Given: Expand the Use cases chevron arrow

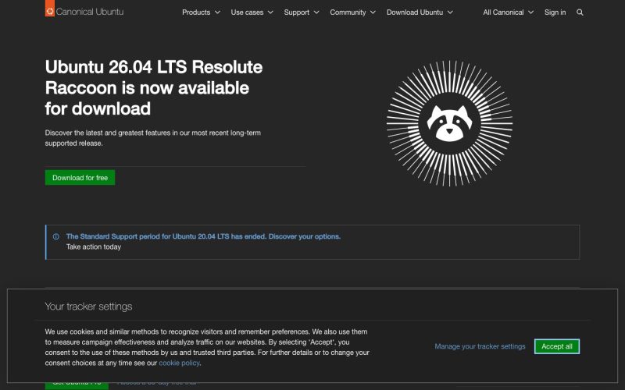Looking at the screenshot, I should tap(270, 12).
